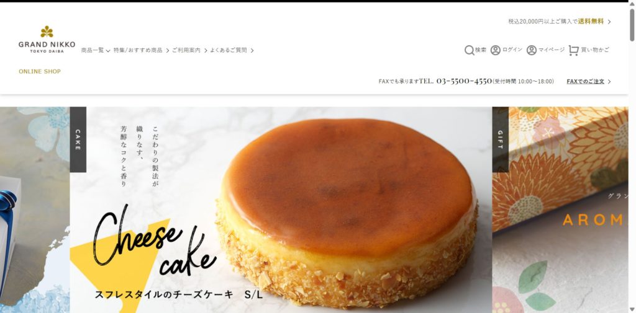Click the page vertical scrollbar thumb

(x=632, y=24)
